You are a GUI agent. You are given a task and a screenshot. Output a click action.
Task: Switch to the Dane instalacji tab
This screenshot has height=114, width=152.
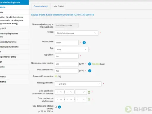pyautogui.click(x=41, y=6)
